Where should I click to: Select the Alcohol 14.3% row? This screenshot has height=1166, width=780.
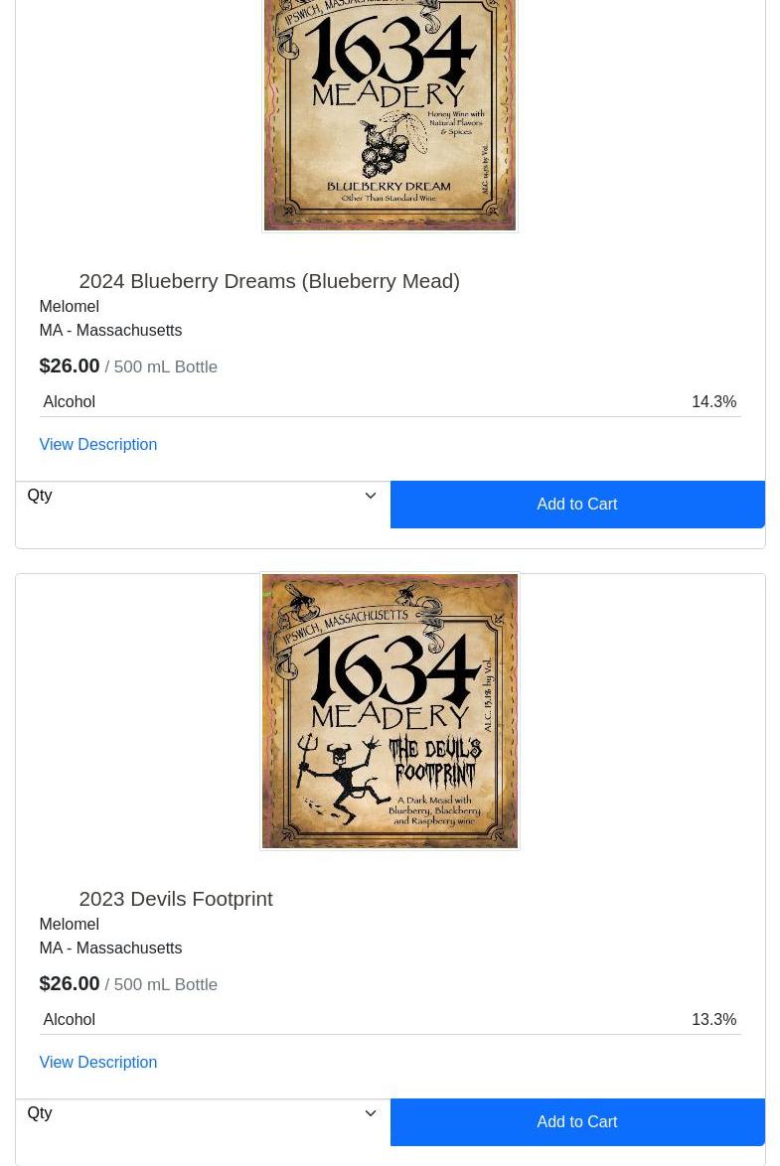(390, 401)
